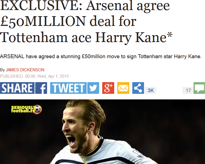
Task: Open the James Dickenson author link
Action: (25, 70)
